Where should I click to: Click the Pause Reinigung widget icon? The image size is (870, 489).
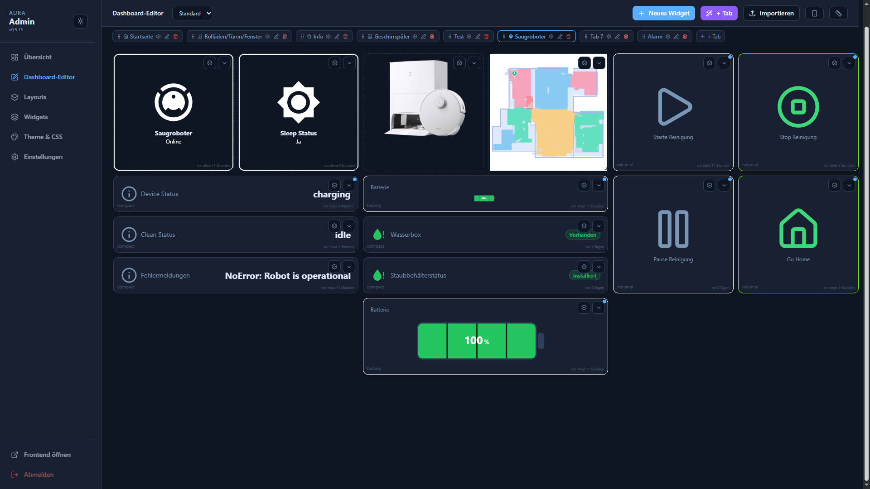673,229
